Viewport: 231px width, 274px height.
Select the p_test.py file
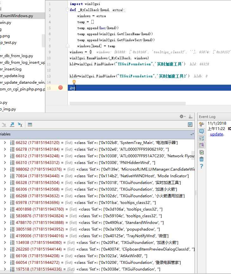coord(8,42)
